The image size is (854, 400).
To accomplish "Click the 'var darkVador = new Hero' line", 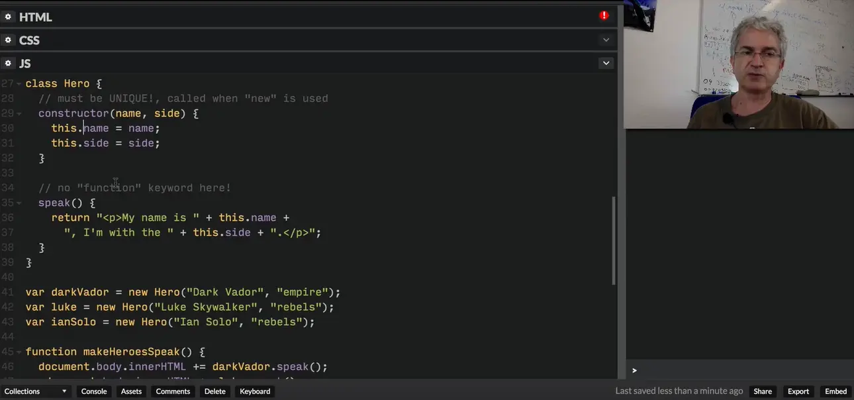I will click(183, 292).
